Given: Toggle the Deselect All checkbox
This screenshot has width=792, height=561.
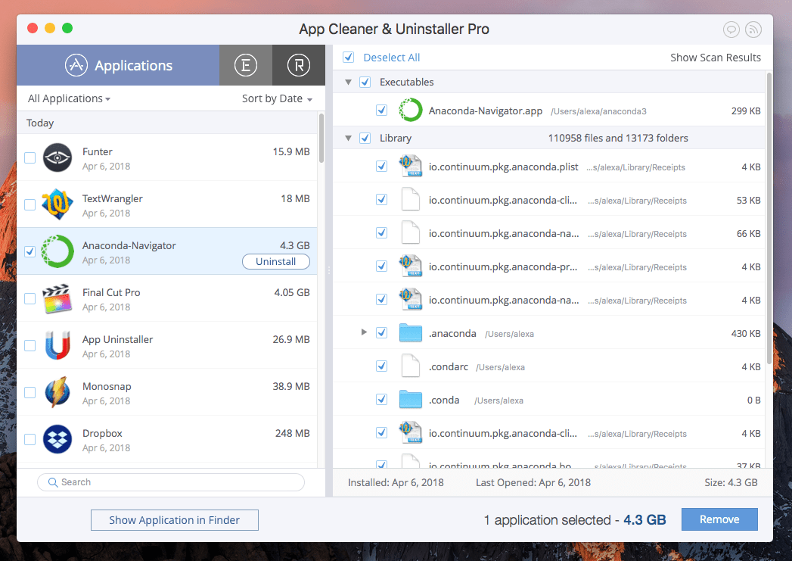Looking at the screenshot, I should 349,57.
